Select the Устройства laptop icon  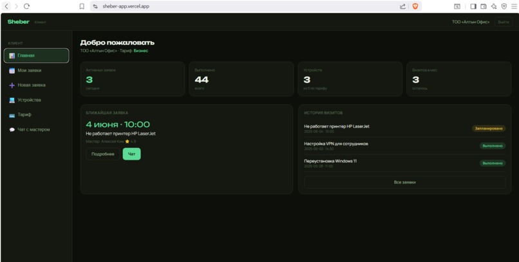point(12,100)
